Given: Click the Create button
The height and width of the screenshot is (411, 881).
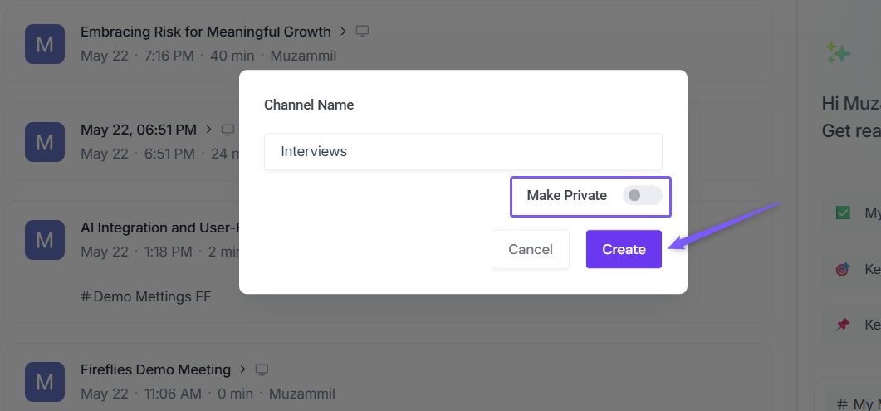Looking at the screenshot, I should click(624, 249).
